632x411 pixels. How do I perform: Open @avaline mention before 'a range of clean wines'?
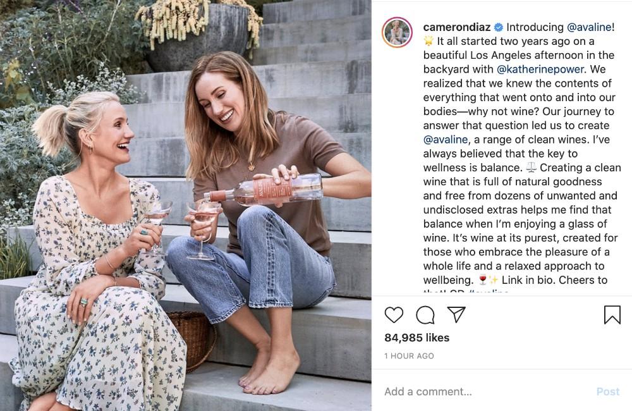[x=447, y=139]
